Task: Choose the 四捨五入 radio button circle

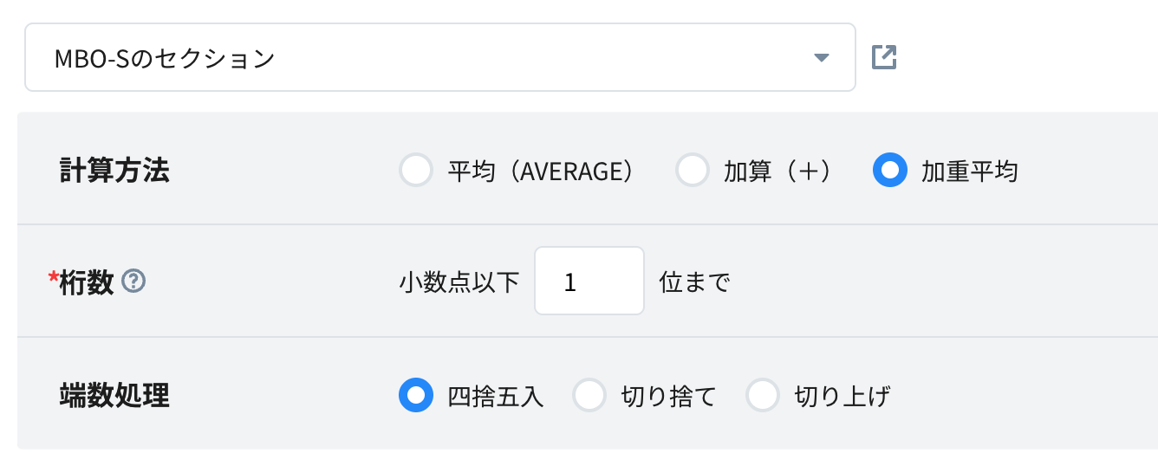Action: [x=415, y=396]
